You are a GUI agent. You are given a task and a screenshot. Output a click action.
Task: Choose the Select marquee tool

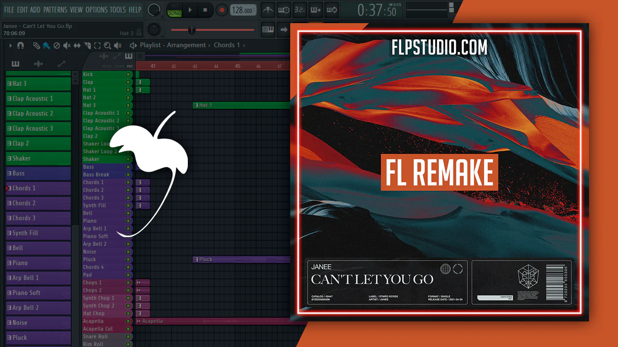pyautogui.click(x=97, y=45)
